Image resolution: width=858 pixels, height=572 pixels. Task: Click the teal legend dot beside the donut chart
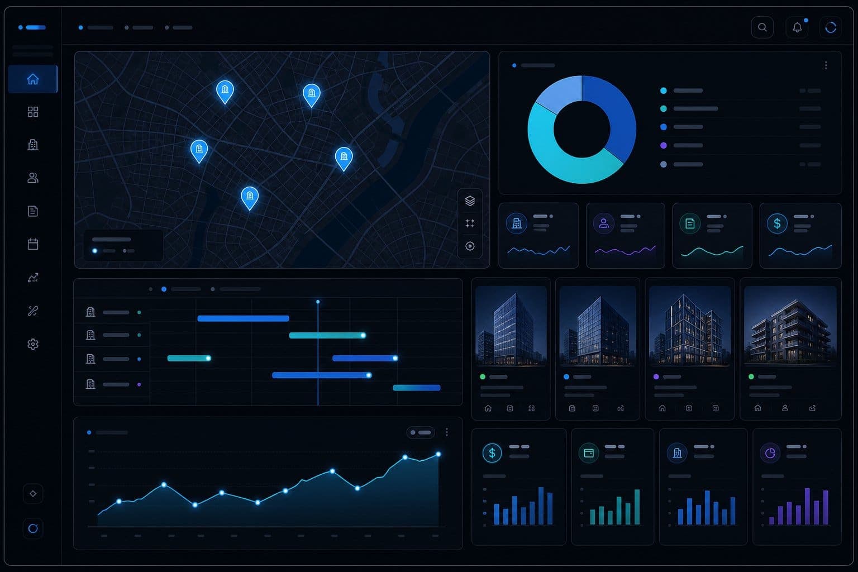tap(664, 108)
